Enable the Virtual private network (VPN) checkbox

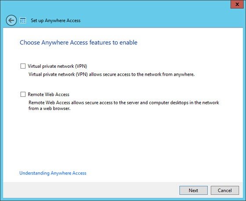[23, 66]
